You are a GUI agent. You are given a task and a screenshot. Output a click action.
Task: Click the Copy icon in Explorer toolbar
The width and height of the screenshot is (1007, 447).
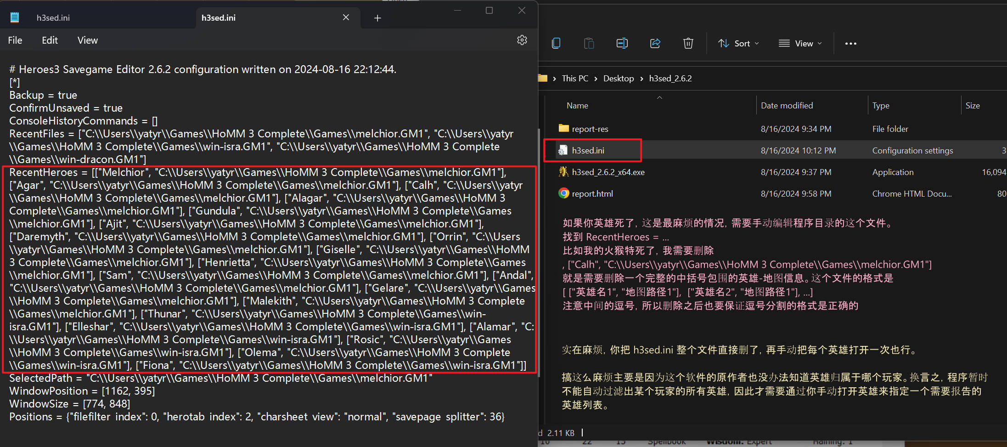click(556, 43)
